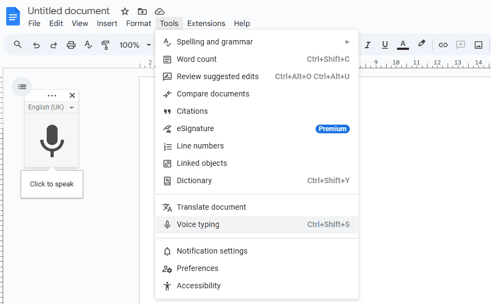Click the Insert link icon
This screenshot has height=304, width=491.
tap(443, 45)
